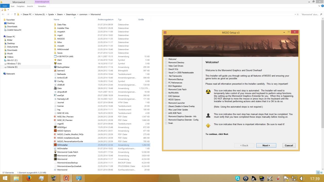
Task: Open the Windows Start button
Action: (x=5, y=178)
